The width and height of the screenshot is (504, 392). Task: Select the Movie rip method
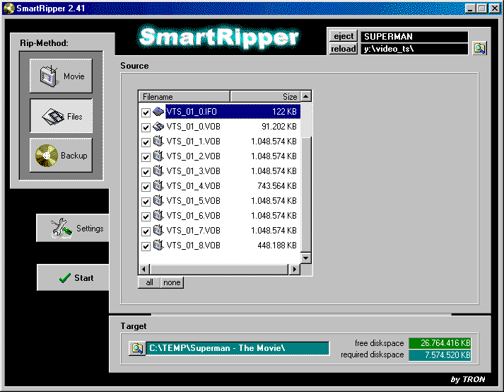61,76
